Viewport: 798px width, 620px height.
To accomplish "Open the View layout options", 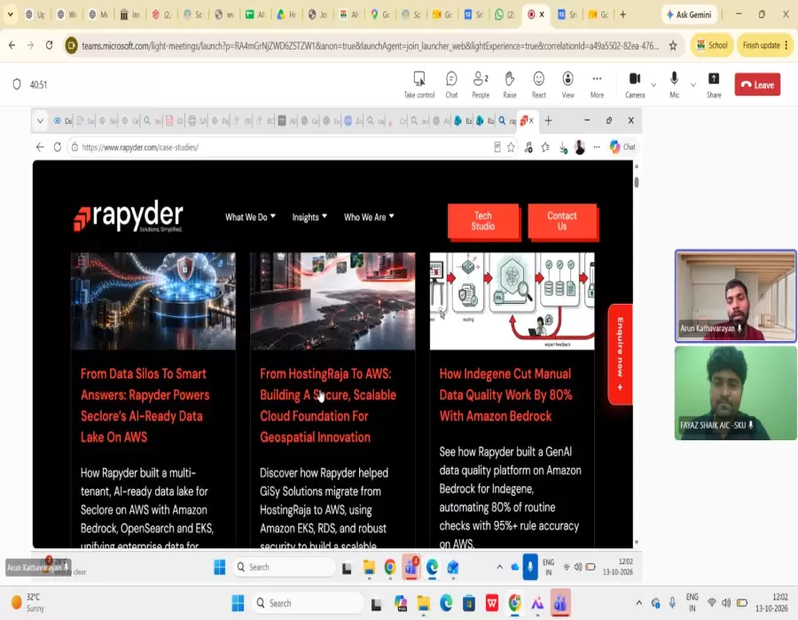I will coord(567,84).
